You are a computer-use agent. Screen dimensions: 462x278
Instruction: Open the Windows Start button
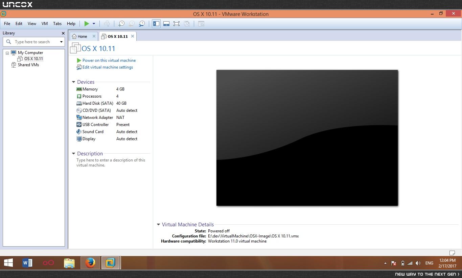click(8, 263)
